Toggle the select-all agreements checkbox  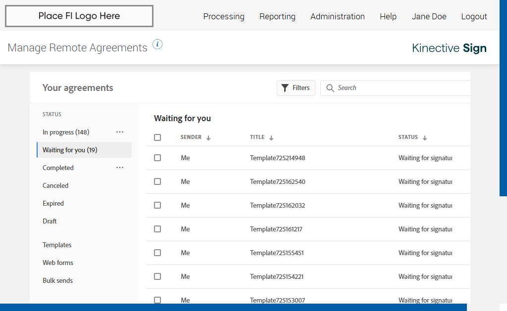pyautogui.click(x=157, y=137)
